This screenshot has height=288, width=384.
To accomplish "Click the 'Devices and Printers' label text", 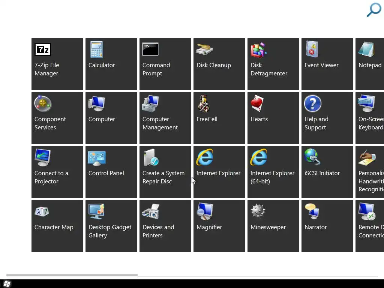I will pos(158,231).
